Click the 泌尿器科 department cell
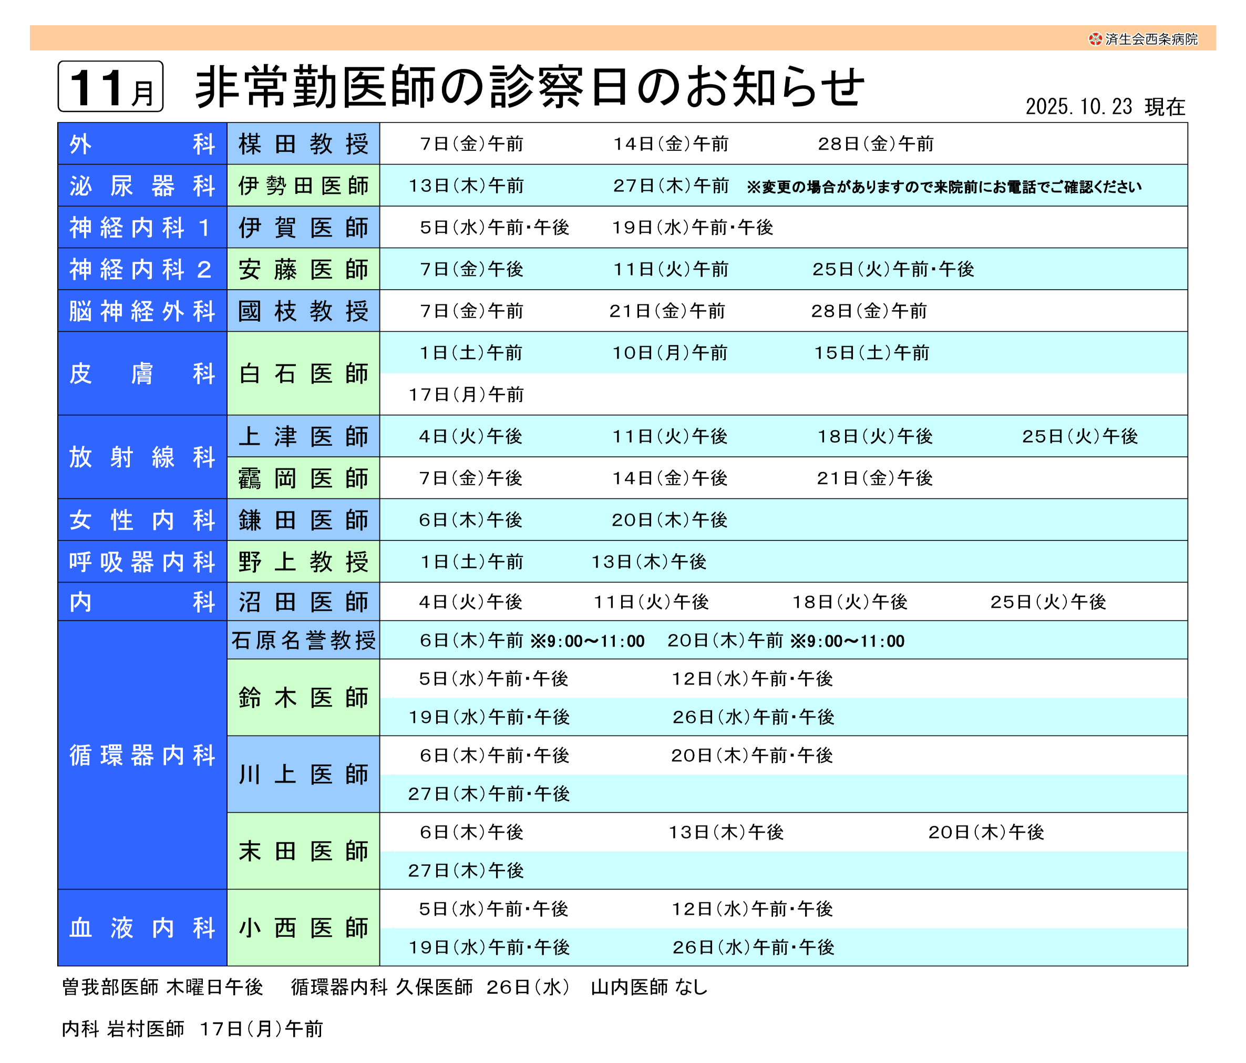Viewport: 1246px width, 1063px height. pyautogui.click(x=142, y=186)
